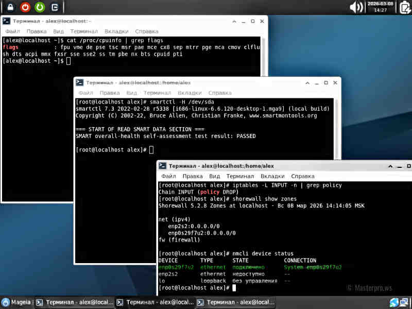Open Вкладки menu in the smartctl terminal
This screenshot has width=412, height=309.
[190, 93]
